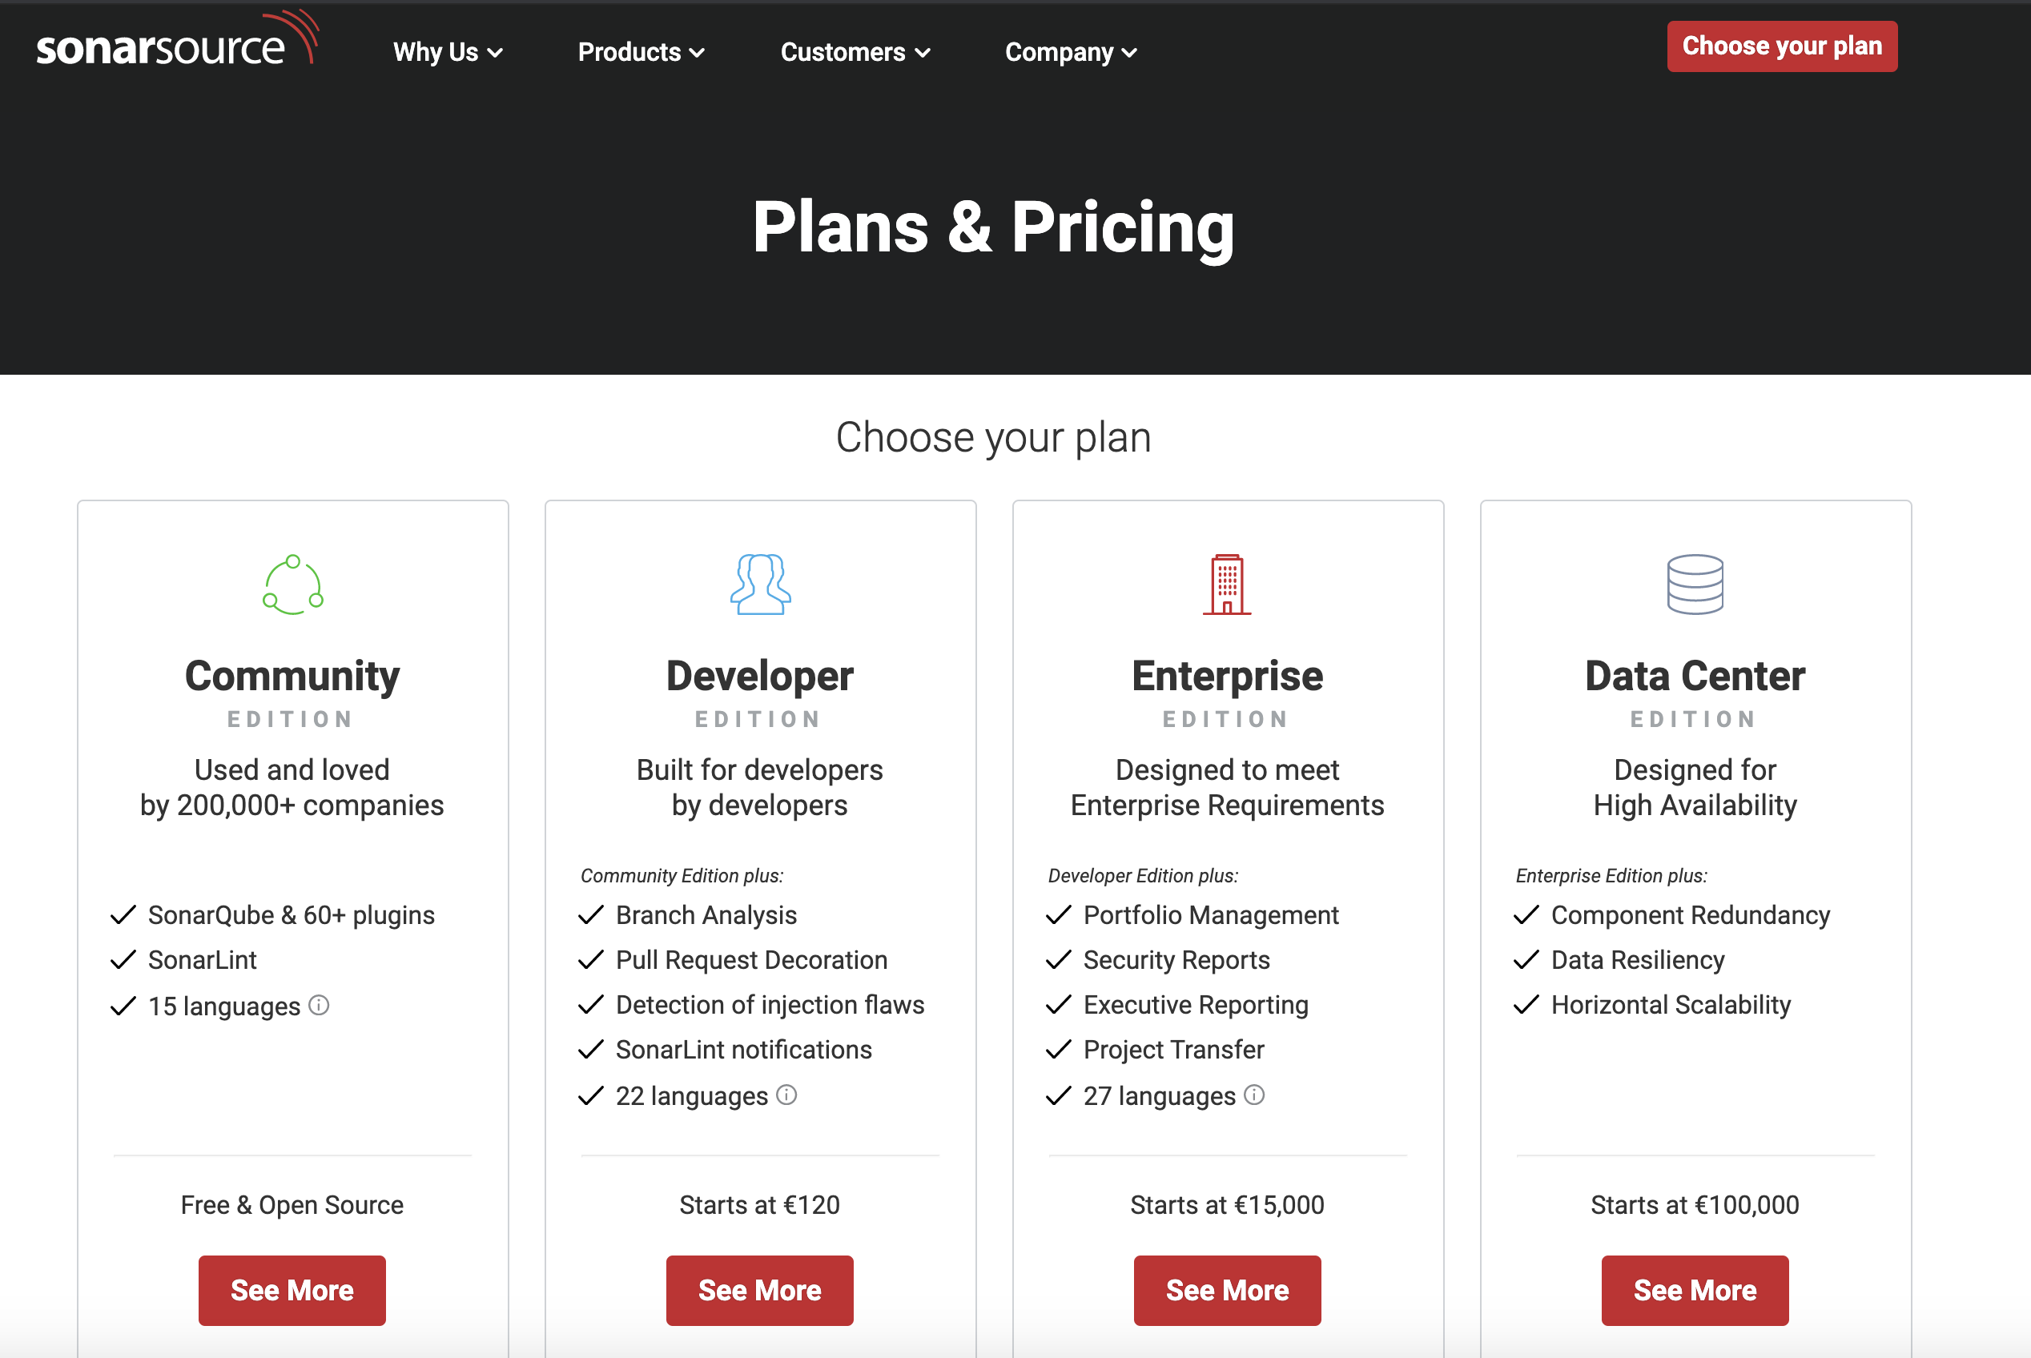Expand the Customers navigation dropdown
The image size is (2031, 1358).
855,52
